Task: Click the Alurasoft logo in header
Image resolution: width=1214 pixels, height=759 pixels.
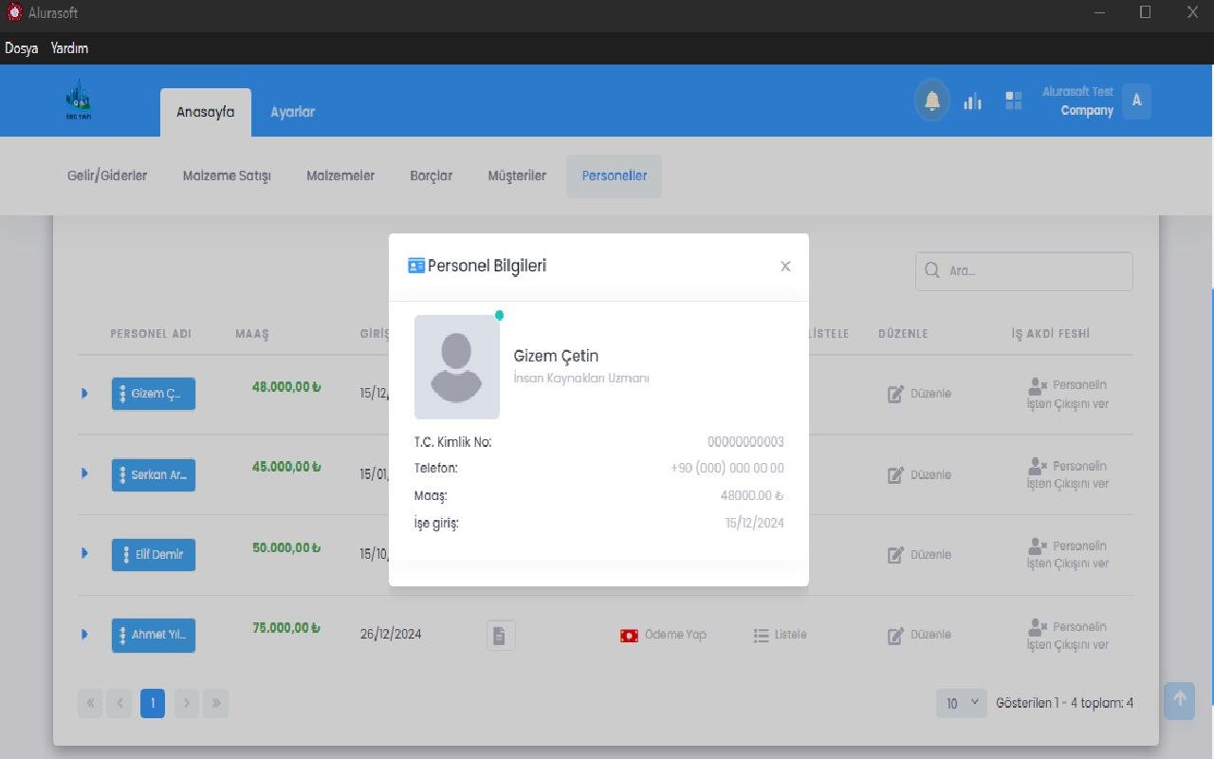Action: pos(79,100)
